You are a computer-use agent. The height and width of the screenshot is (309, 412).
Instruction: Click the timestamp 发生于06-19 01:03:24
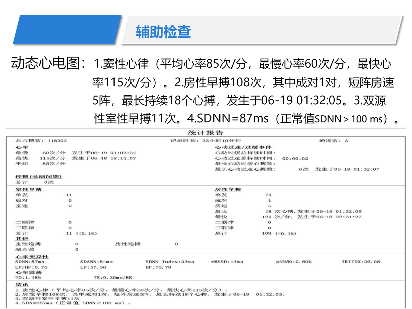[x=104, y=153]
